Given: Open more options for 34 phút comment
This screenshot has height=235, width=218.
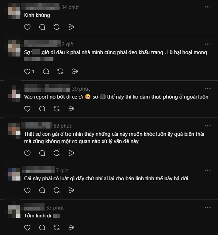Looking at the screenshot, I should click(x=208, y=7).
